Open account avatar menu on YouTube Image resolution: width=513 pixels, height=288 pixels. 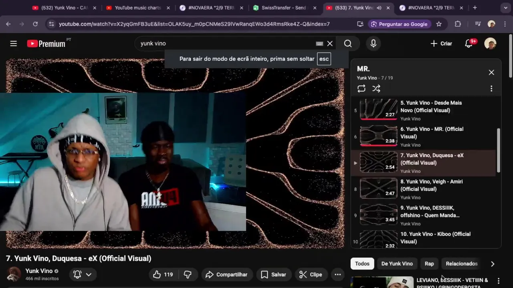click(490, 44)
